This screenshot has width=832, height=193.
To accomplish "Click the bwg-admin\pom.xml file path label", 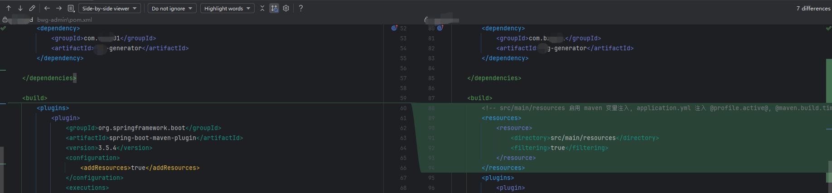I will 64,19.
